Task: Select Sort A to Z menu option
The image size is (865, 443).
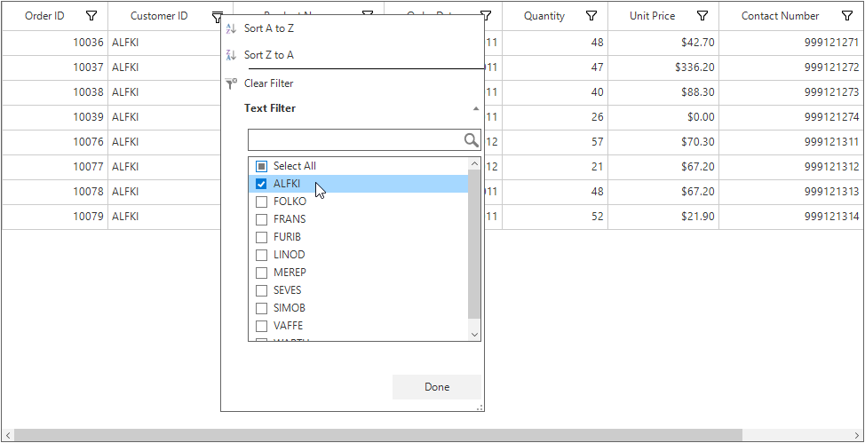Action: (269, 28)
